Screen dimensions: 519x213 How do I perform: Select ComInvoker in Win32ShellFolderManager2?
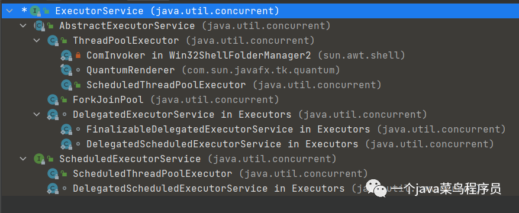pos(199,56)
